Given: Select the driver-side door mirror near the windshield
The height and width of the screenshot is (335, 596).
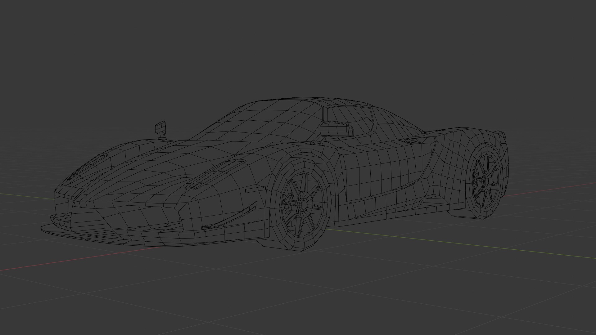Looking at the screenshot, I should 337,129.
